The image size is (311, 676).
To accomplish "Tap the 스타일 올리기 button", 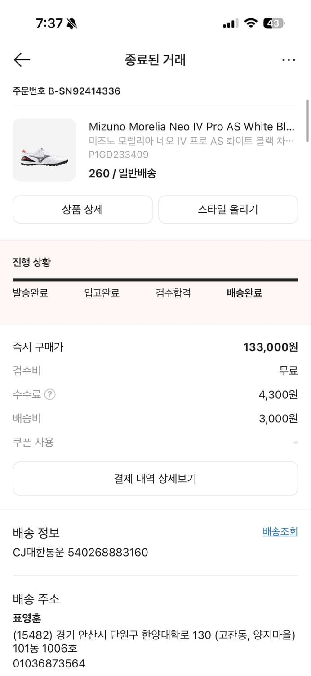I will tap(228, 210).
